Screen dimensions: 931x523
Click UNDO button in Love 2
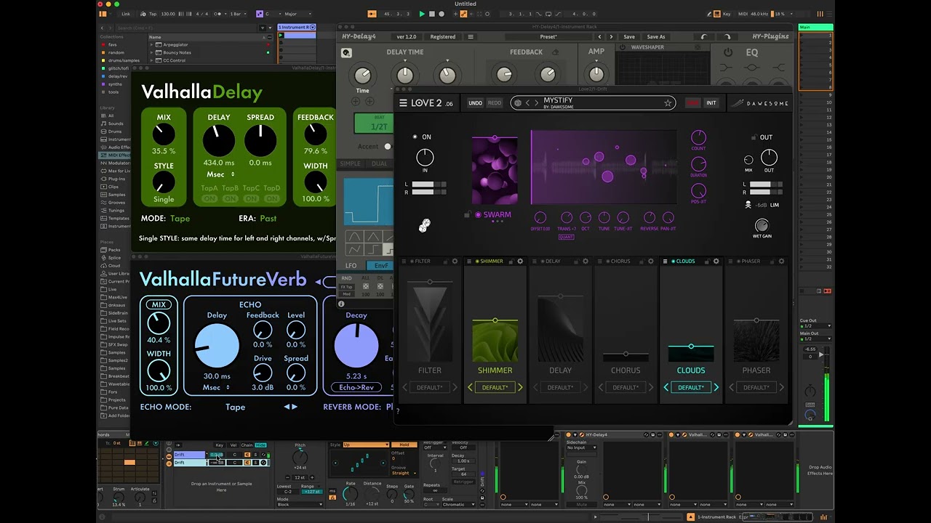point(475,103)
